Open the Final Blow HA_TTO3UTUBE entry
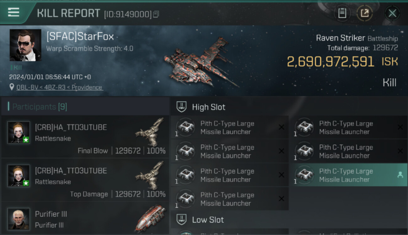 [x=85, y=137]
